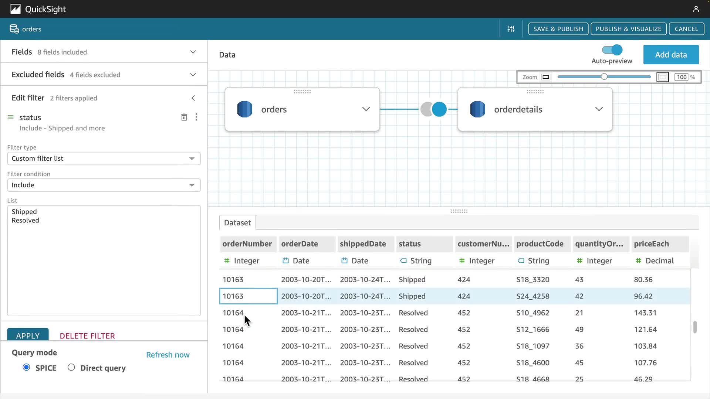Switch to the Dataset tab
The image size is (710, 399).
coord(237,223)
